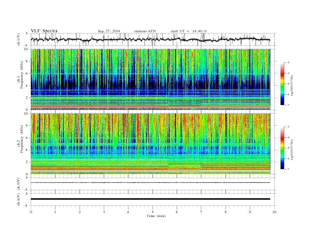Click the "VLF Spectra" plot title

pyautogui.click(x=44, y=31)
